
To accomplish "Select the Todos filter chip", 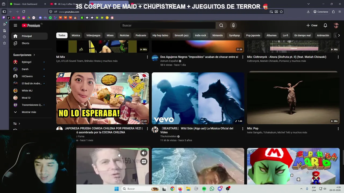I will (x=62, y=35).
